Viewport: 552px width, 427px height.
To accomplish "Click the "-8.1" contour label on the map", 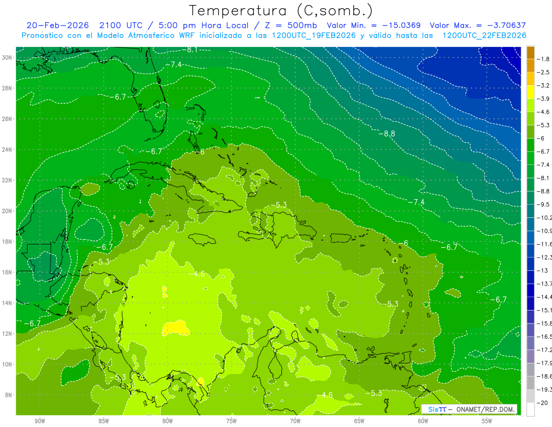I will (x=190, y=49).
